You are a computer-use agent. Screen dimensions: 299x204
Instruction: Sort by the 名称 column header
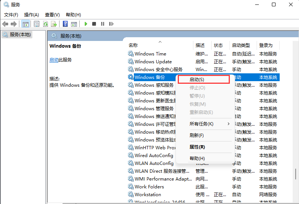pyautogui.click(x=133, y=45)
